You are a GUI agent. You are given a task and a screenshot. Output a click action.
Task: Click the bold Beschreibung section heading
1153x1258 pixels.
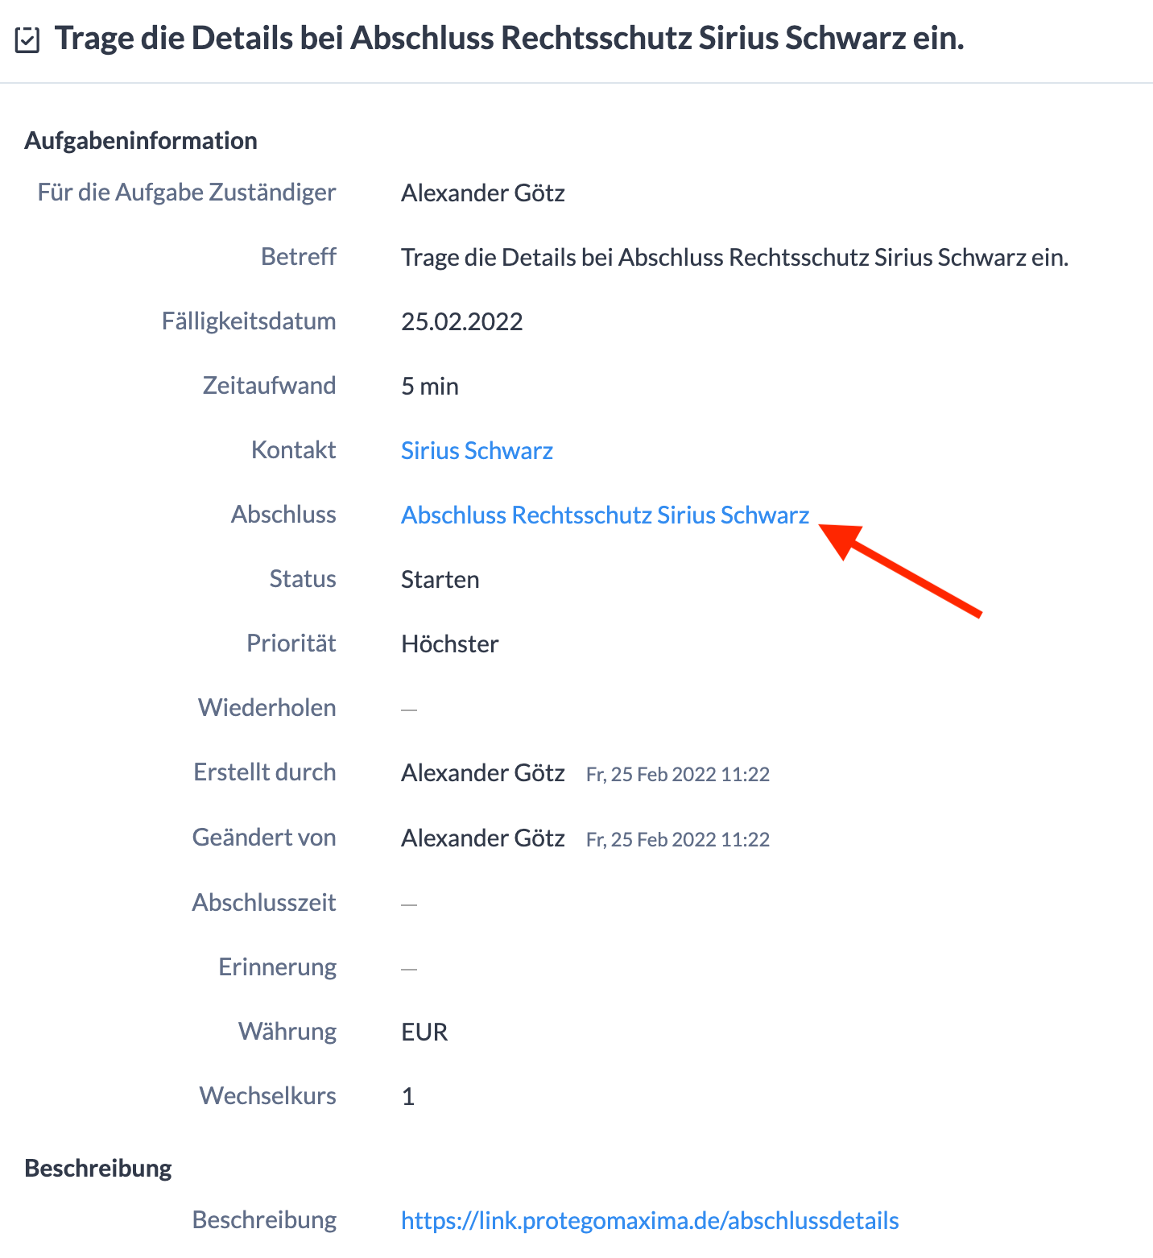click(98, 1168)
